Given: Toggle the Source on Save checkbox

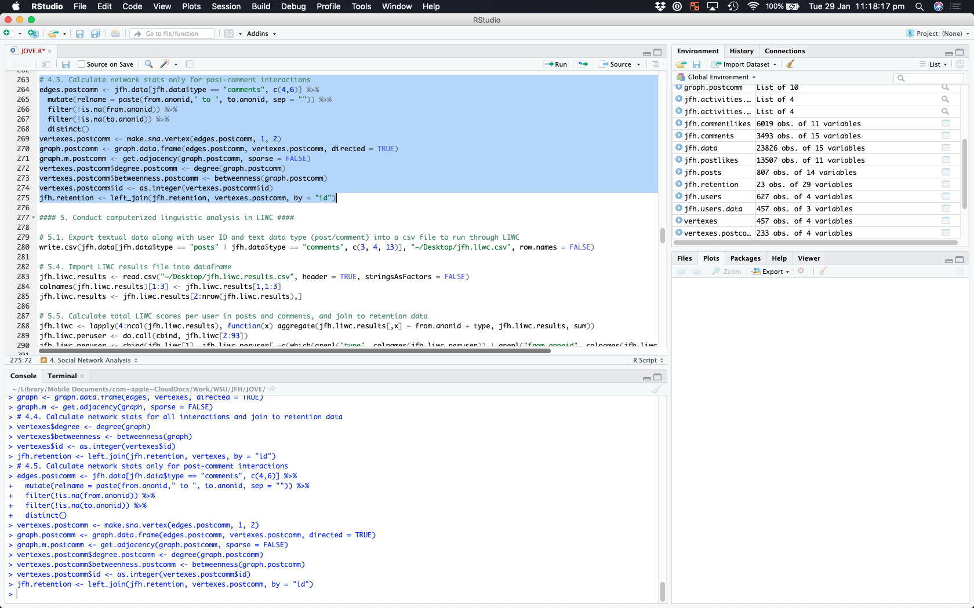Looking at the screenshot, I should coord(82,64).
